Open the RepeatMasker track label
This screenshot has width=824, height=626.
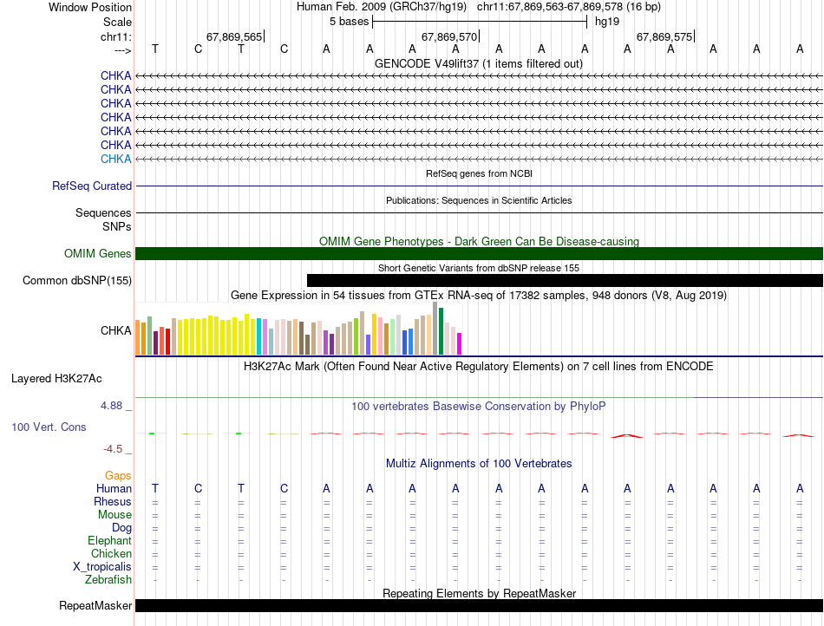(x=95, y=605)
